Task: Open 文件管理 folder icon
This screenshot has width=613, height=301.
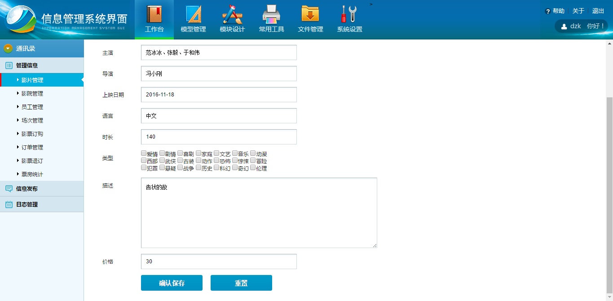Action: (310, 14)
